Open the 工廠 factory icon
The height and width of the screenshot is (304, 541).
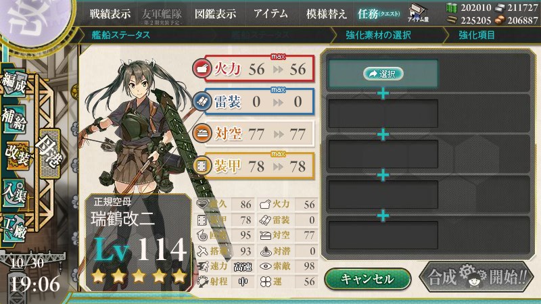[x=14, y=228]
